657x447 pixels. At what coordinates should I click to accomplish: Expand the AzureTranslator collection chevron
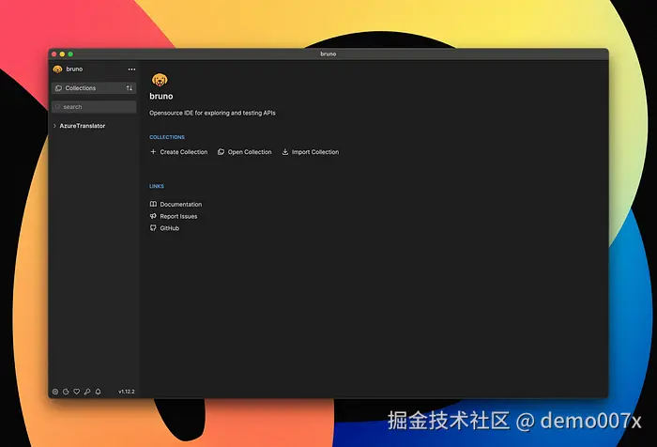point(54,126)
